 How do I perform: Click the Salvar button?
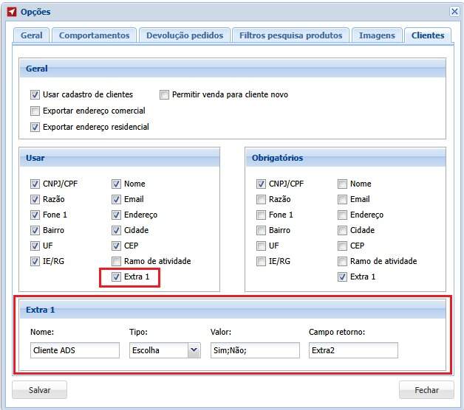[39, 390]
